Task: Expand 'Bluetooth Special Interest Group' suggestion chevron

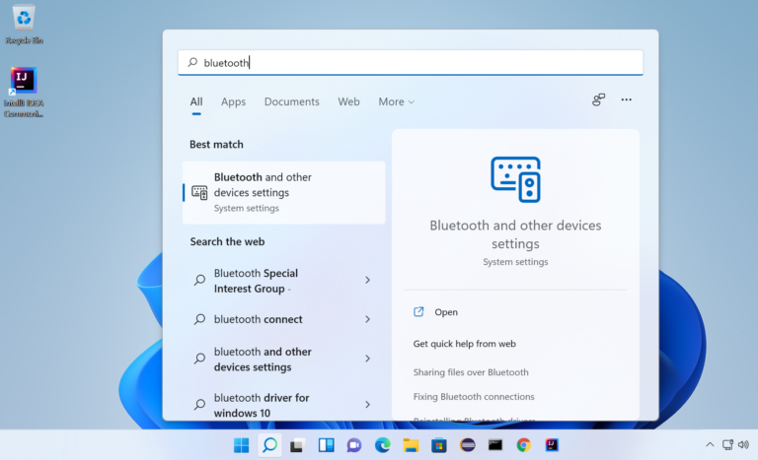Action: point(367,280)
